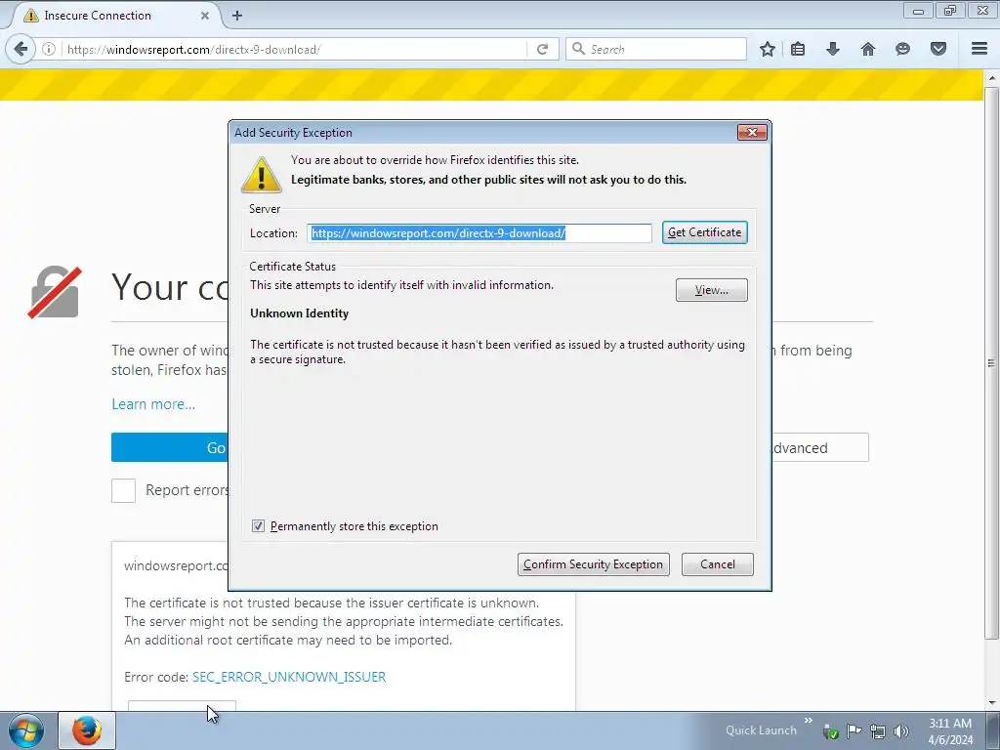View certificate details with View... button
Image resolution: width=1000 pixels, height=750 pixels.
(712, 290)
